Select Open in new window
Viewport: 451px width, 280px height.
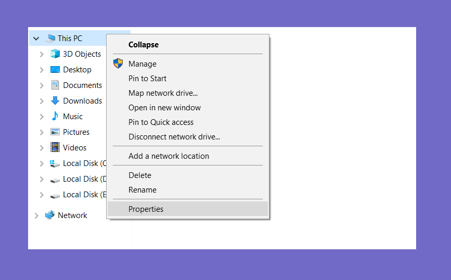tap(188, 108)
